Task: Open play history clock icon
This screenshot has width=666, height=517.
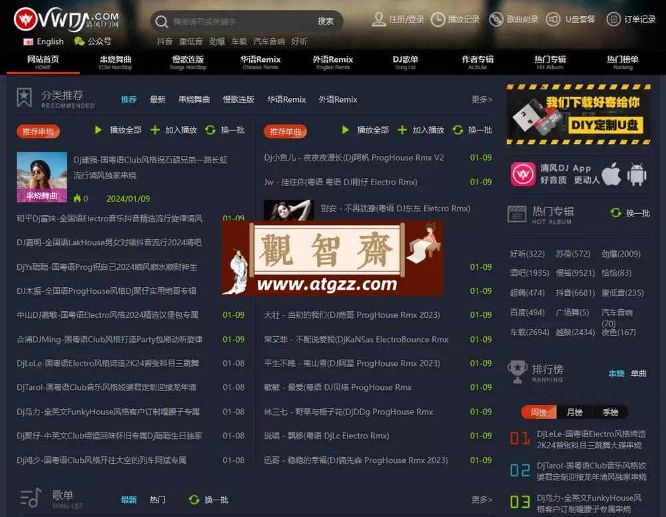Action: tap(438, 19)
